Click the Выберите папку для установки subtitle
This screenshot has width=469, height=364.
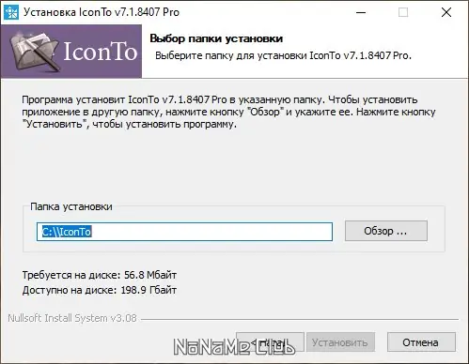[283, 55]
